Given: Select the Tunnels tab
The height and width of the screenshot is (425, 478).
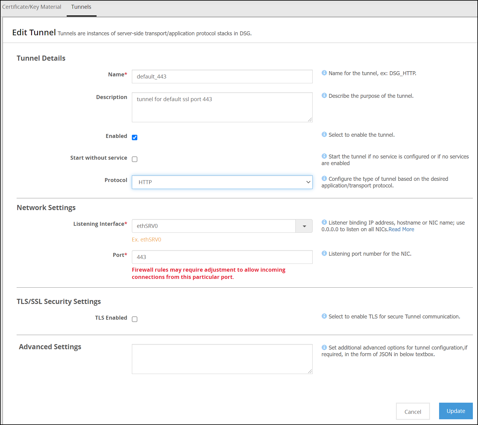Looking at the screenshot, I should (81, 7).
